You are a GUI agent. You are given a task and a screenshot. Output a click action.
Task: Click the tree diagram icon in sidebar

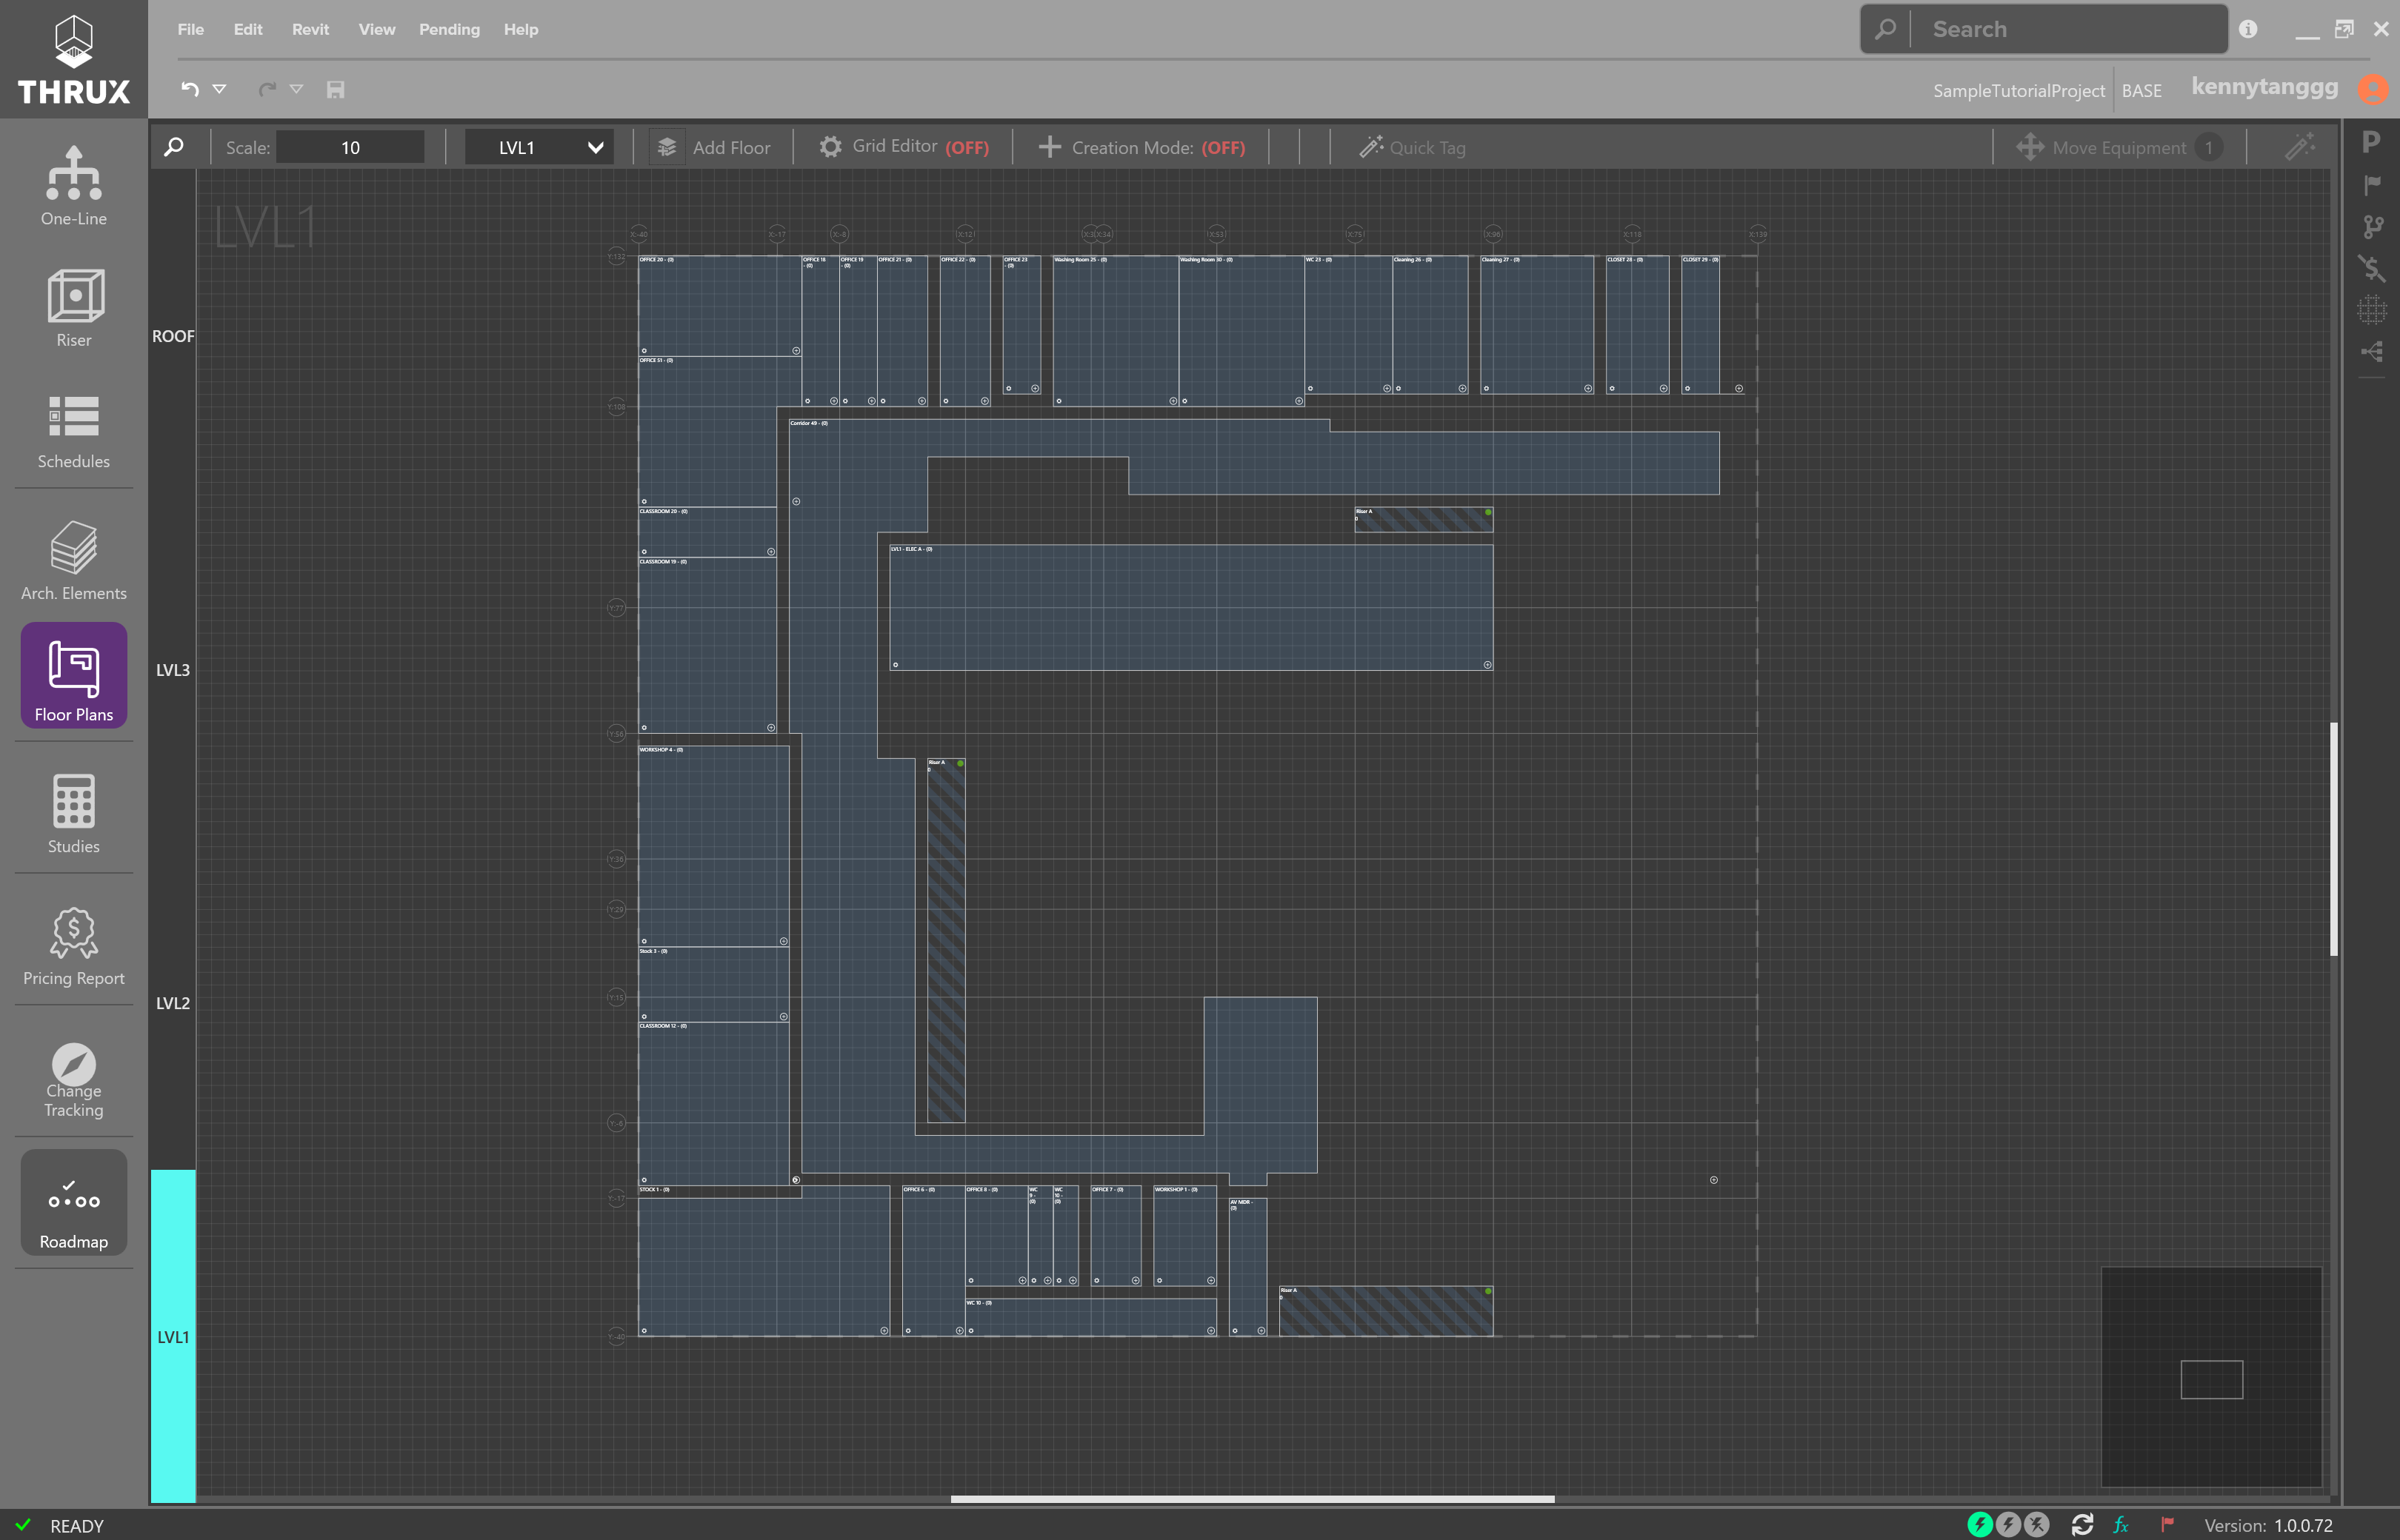(2371, 351)
